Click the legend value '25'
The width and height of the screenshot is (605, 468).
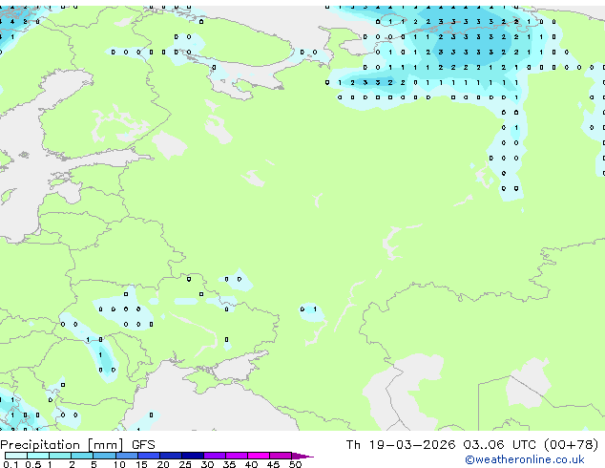(x=185, y=464)
